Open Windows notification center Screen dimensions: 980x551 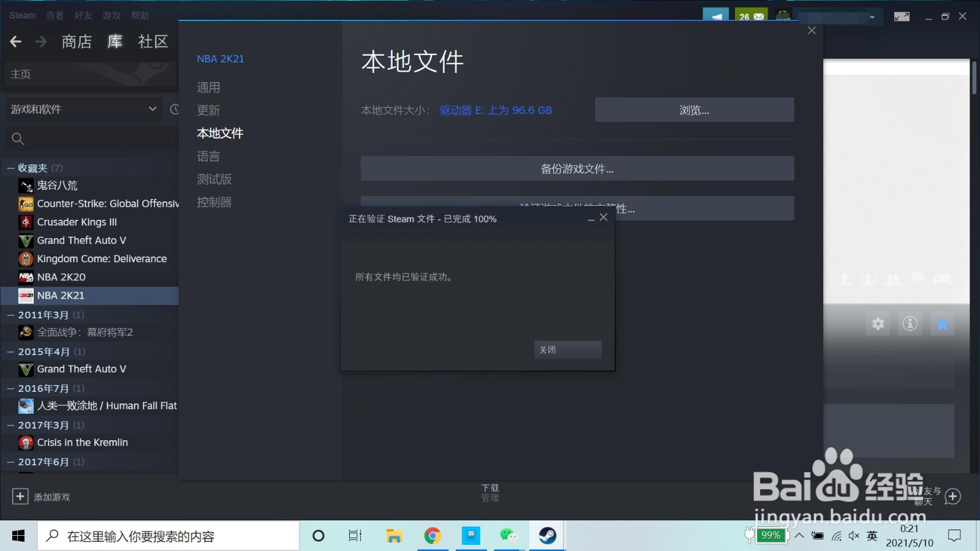(x=954, y=536)
